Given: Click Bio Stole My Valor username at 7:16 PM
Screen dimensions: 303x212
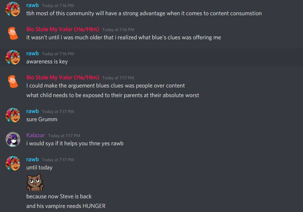Looking at the screenshot, I should point(63,29).
